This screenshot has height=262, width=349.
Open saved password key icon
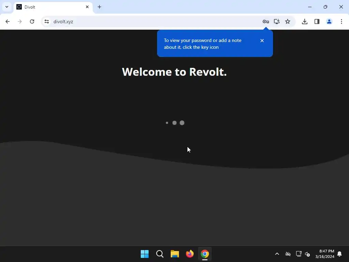click(x=266, y=21)
